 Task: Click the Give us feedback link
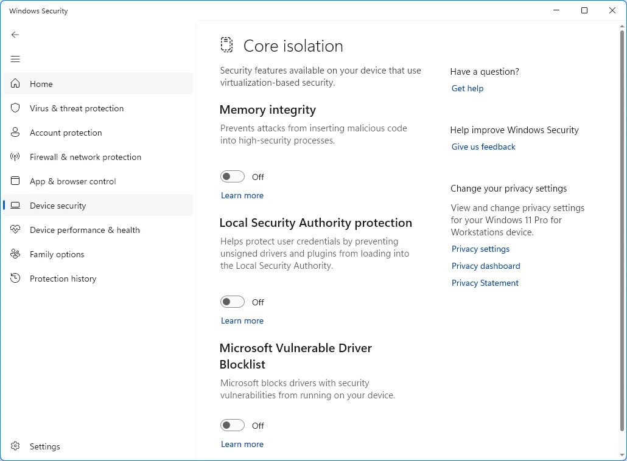point(483,147)
